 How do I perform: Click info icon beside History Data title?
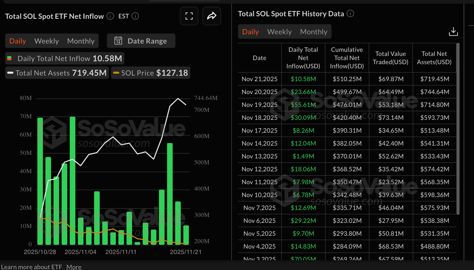(350, 14)
